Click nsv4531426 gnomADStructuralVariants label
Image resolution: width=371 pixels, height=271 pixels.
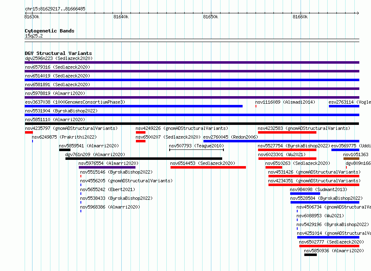(x=314, y=172)
